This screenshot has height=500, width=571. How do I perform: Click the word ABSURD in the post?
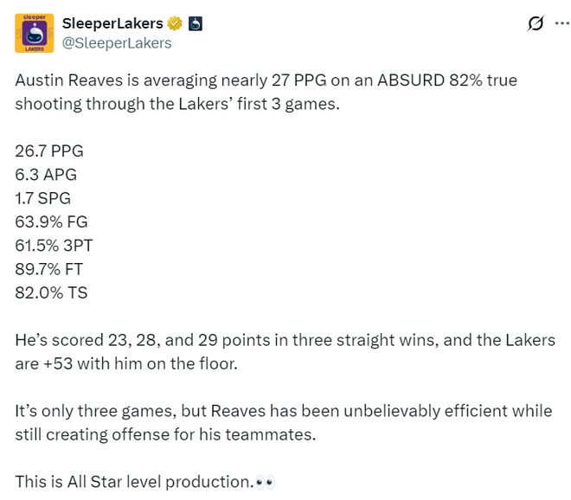click(x=411, y=80)
